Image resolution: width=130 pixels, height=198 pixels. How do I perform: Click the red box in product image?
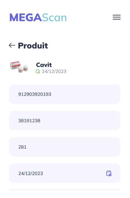15,65
